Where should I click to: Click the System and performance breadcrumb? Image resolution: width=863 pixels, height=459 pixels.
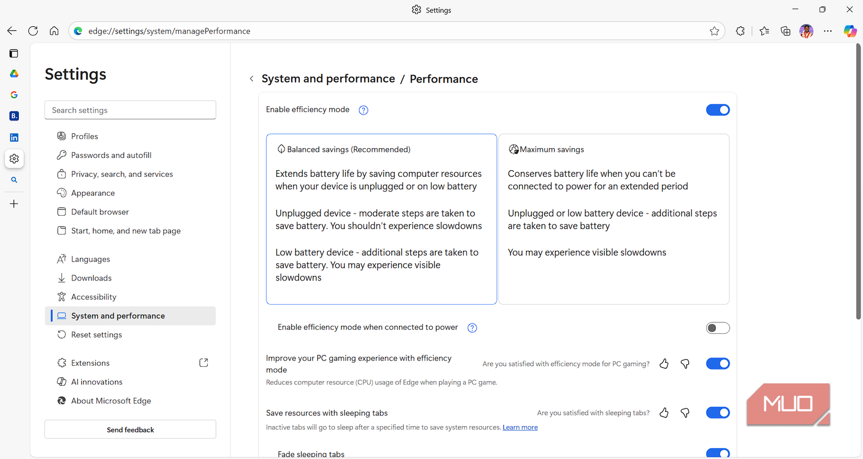[x=328, y=79]
